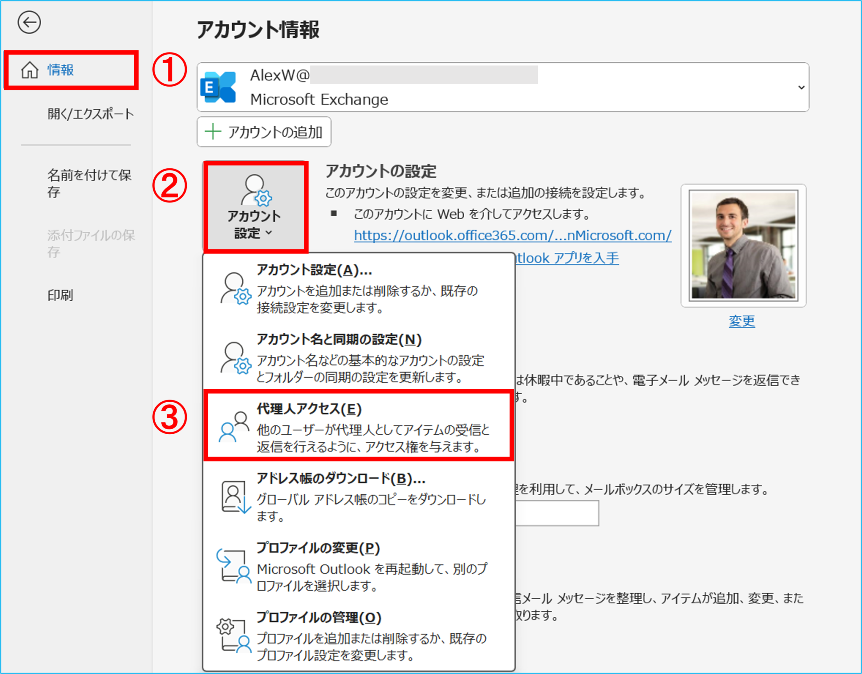The image size is (862, 674).
Task: Click the アカウント名と同期の設定 icon
Action: pos(235,358)
